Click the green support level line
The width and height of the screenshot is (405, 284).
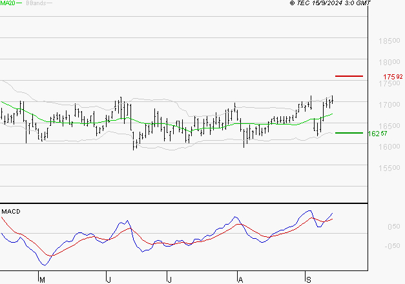[349, 133]
